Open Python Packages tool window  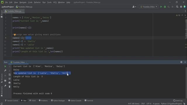pos(58,101)
